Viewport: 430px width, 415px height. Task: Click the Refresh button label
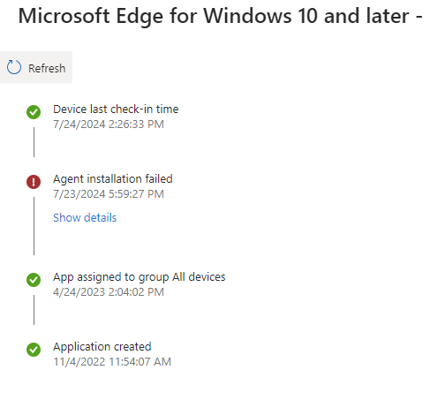(47, 68)
